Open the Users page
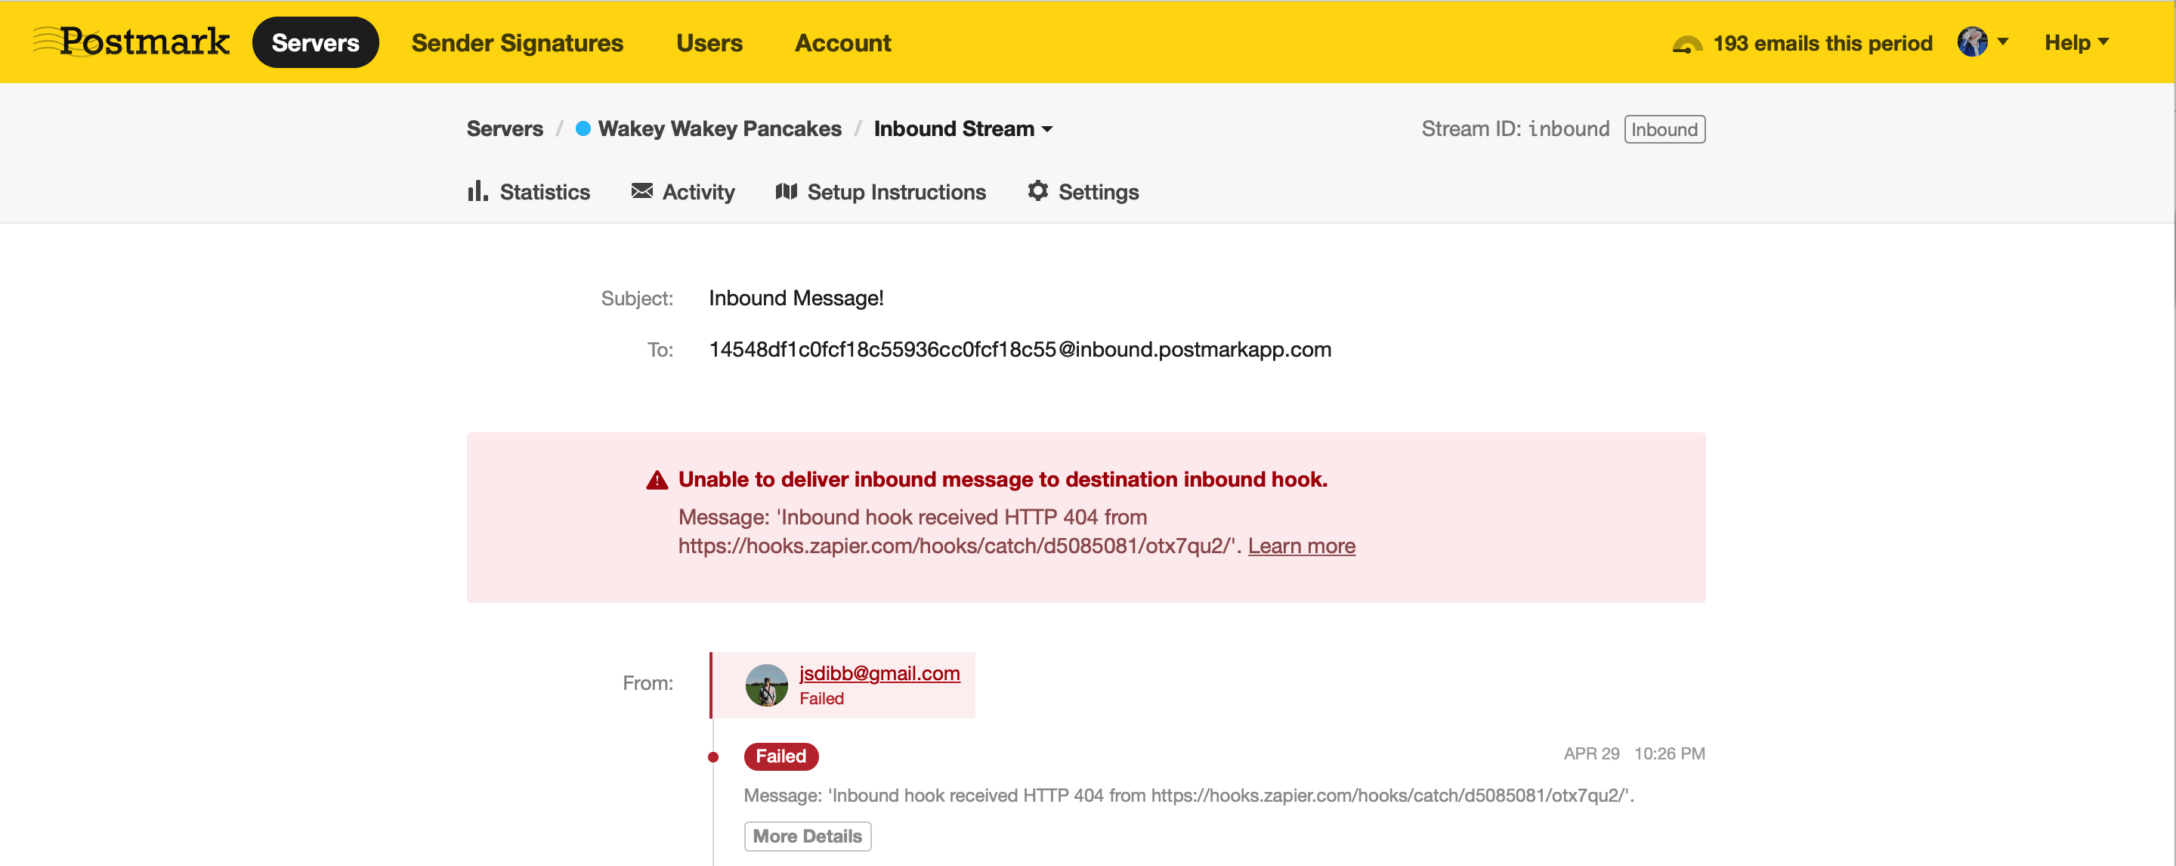This screenshot has width=2176, height=866. (709, 42)
